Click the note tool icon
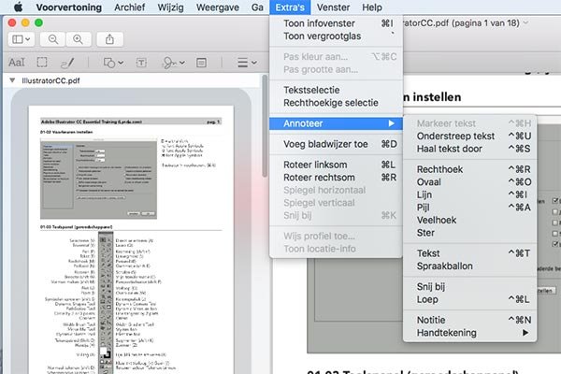The image size is (561, 374). tap(201, 63)
